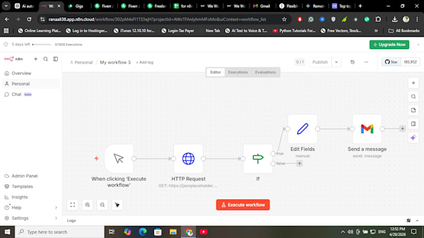The image size is (424, 238).
Task: Click the manual trigger cursor node
Action: [118, 159]
